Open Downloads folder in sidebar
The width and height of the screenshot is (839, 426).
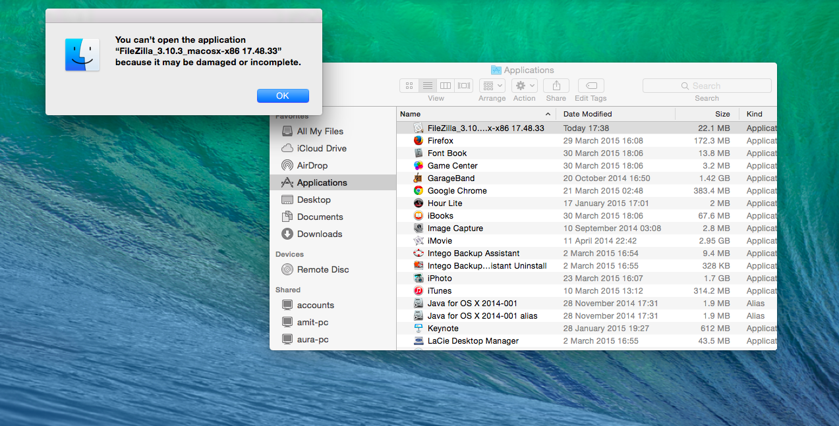pos(319,234)
